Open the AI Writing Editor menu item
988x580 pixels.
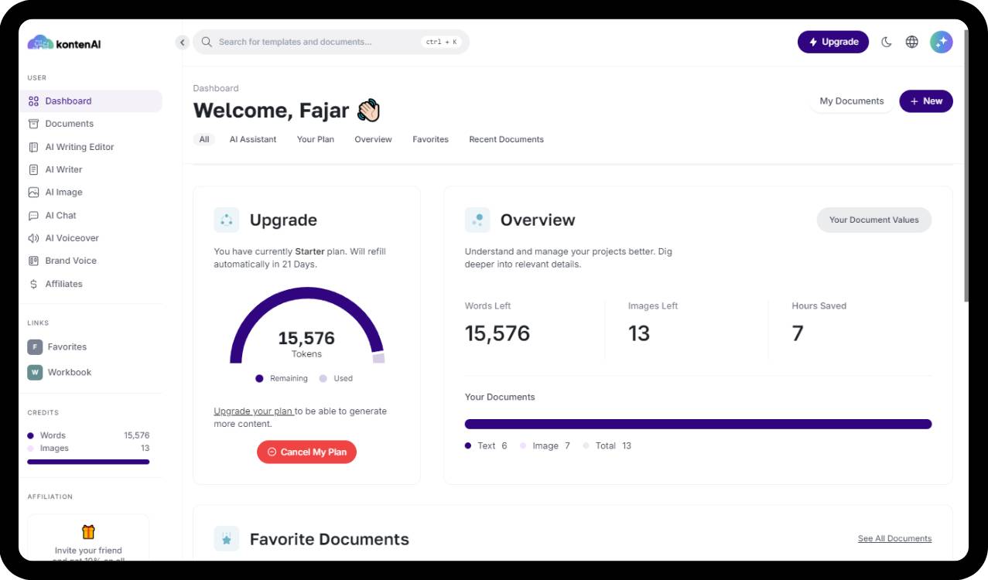(x=91, y=147)
